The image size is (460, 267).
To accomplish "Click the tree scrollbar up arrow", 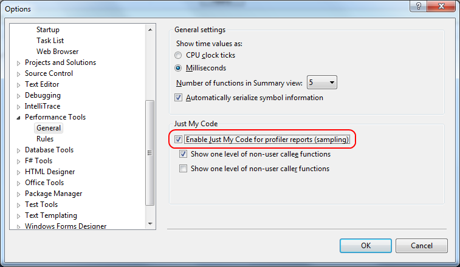I will pyautogui.click(x=150, y=30).
